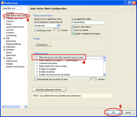Click tree pane left scroll arrow
The image size is (137, 117).
coord(3,106)
